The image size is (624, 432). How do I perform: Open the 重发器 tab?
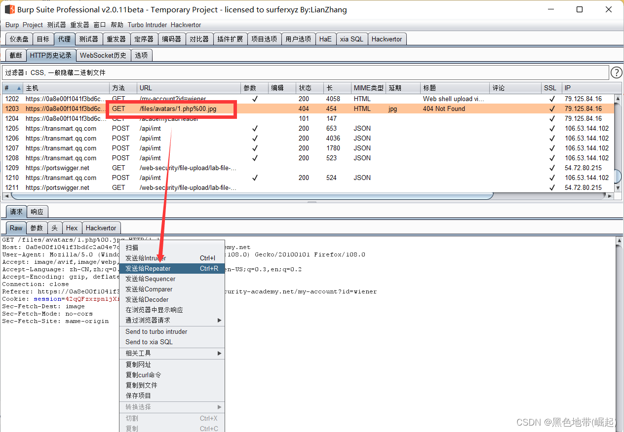117,39
